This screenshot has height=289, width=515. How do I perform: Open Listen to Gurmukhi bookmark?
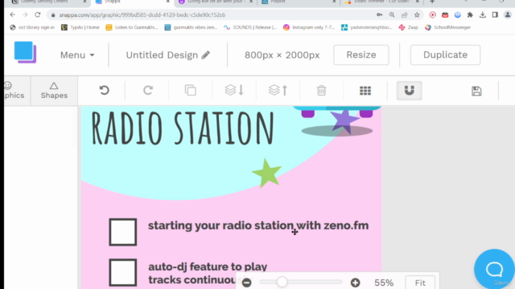pyautogui.click(x=132, y=27)
